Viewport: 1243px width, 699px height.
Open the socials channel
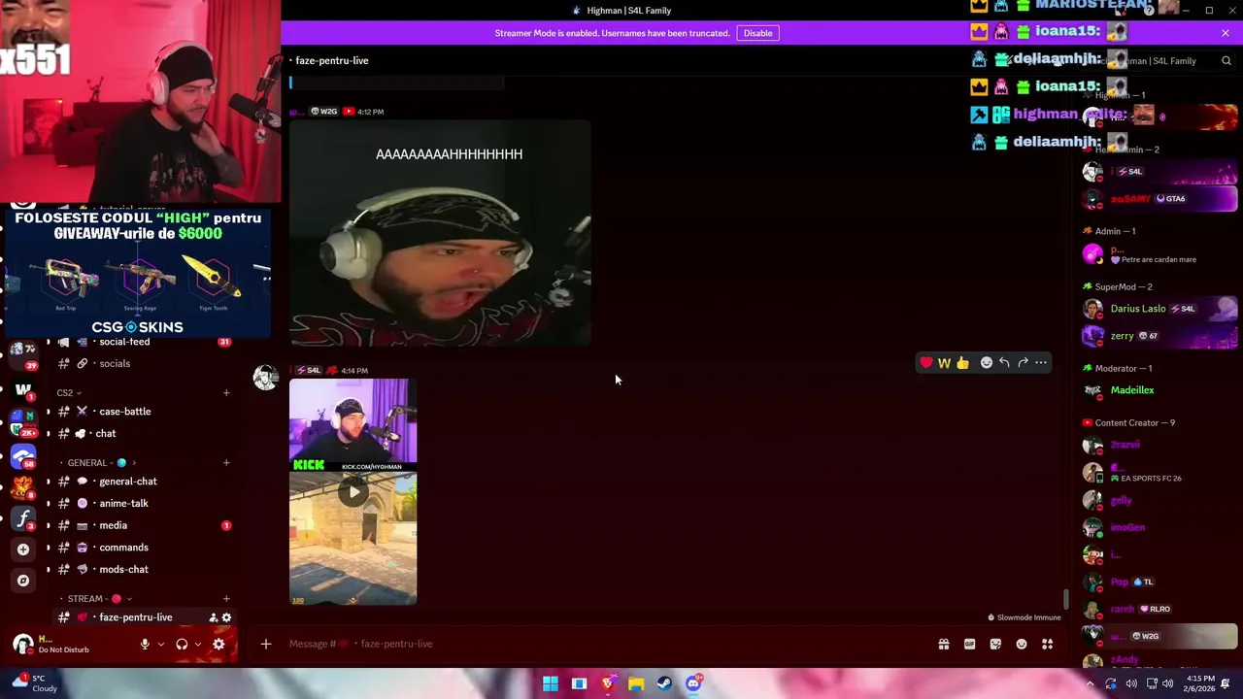tap(143, 363)
